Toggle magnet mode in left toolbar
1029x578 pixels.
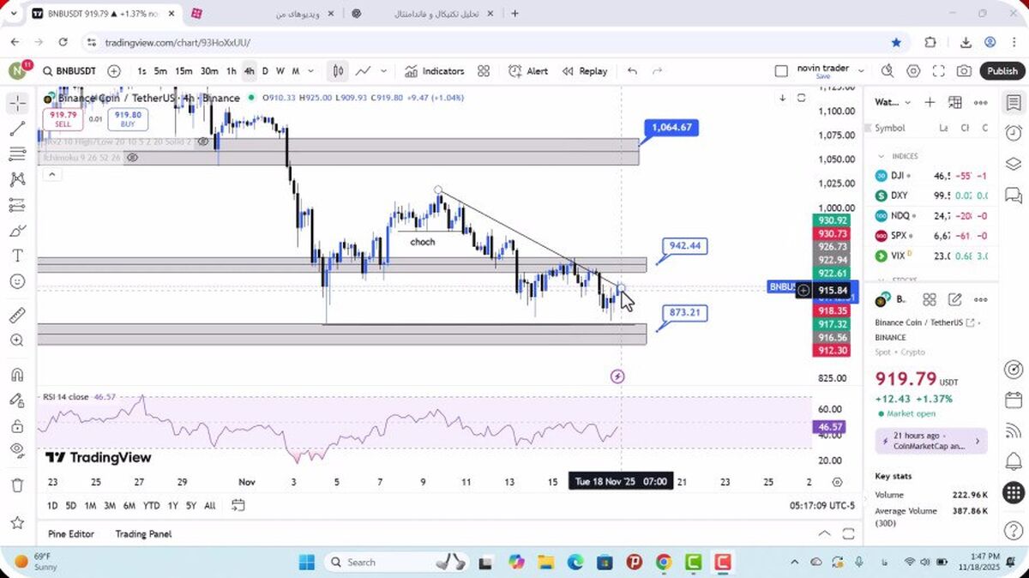point(17,375)
